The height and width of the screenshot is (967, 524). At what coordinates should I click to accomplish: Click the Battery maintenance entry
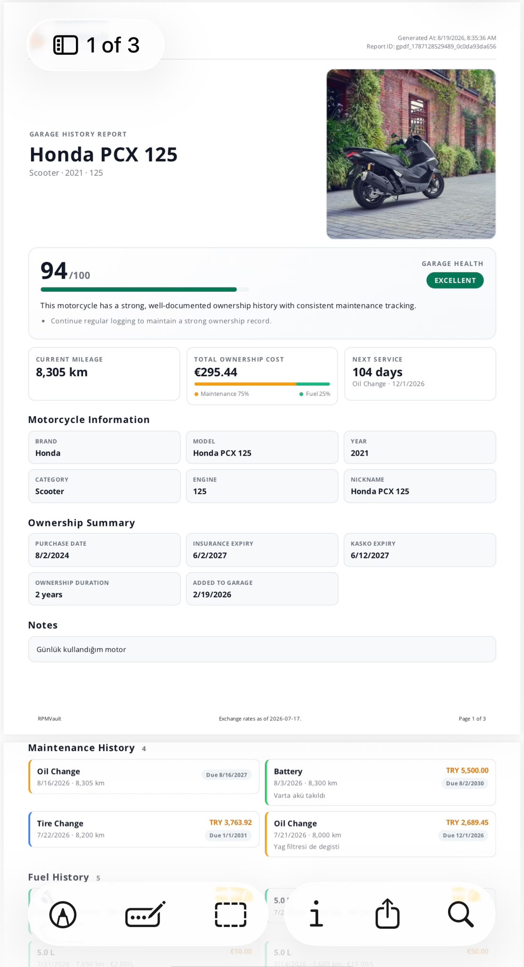tap(380, 782)
